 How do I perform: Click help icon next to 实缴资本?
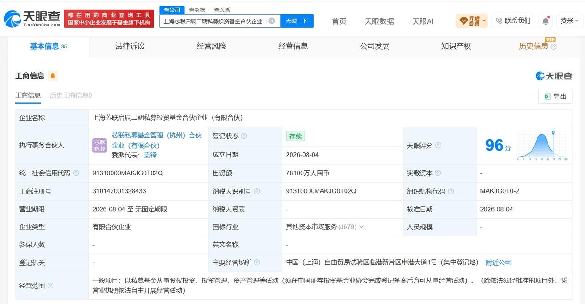437,173
